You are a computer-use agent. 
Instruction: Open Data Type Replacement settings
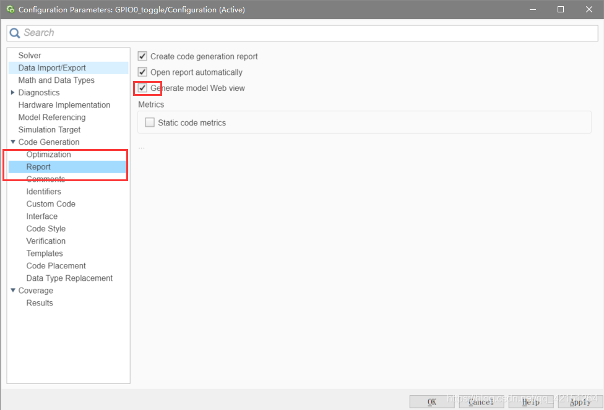pos(69,278)
